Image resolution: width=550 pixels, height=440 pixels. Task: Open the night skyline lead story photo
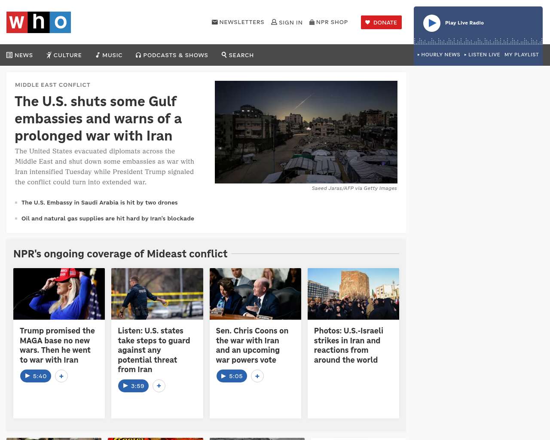click(306, 132)
